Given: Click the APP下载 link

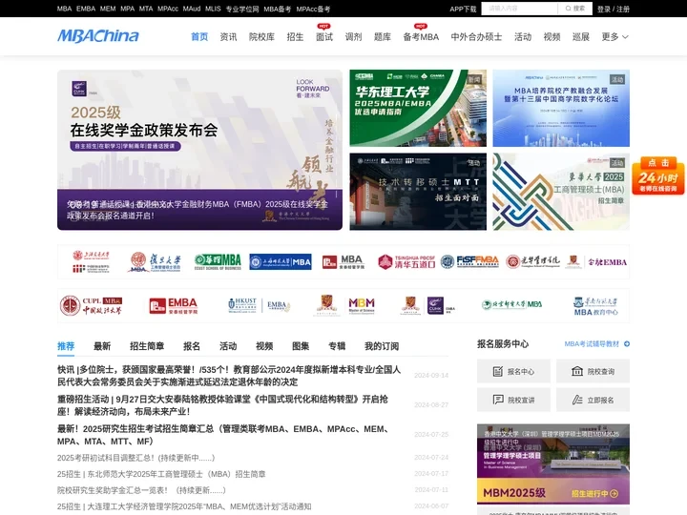Looking at the screenshot, I should 463,9.
